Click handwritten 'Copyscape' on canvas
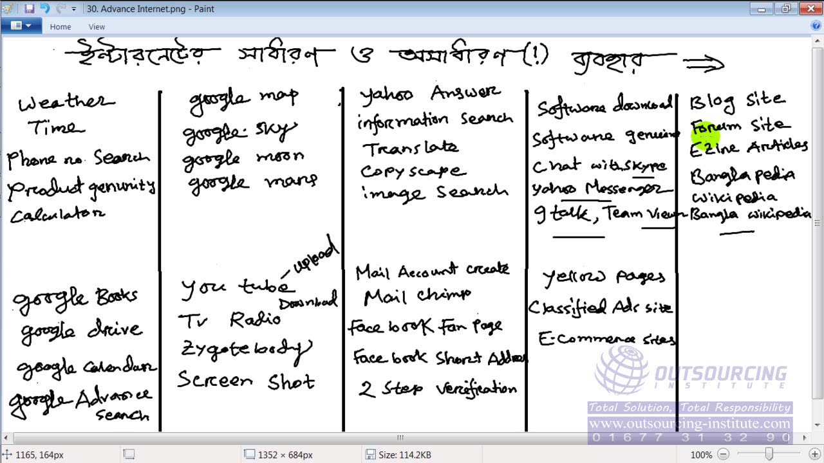This screenshot has width=824, height=463. pyautogui.click(x=413, y=172)
